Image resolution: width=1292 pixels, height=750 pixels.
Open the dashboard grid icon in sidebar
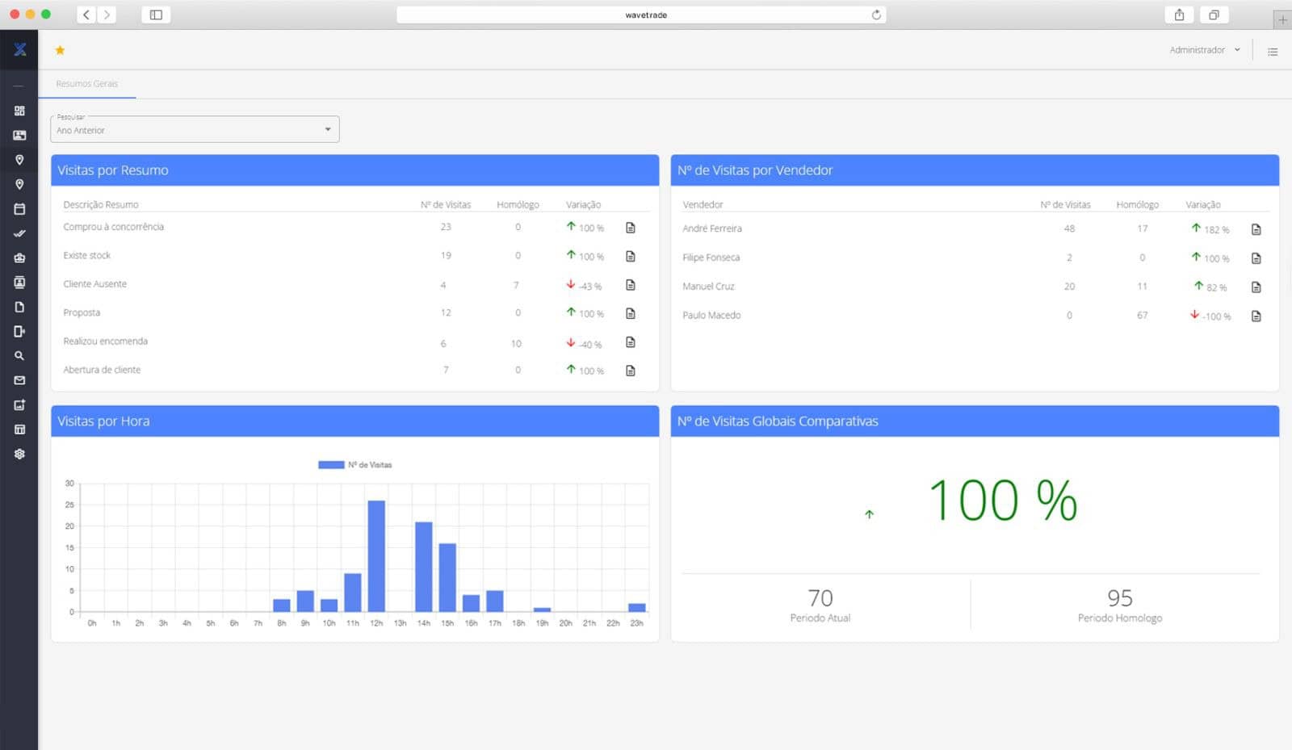pos(19,111)
